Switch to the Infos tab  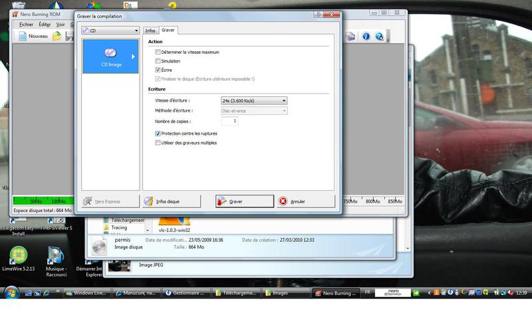click(150, 30)
